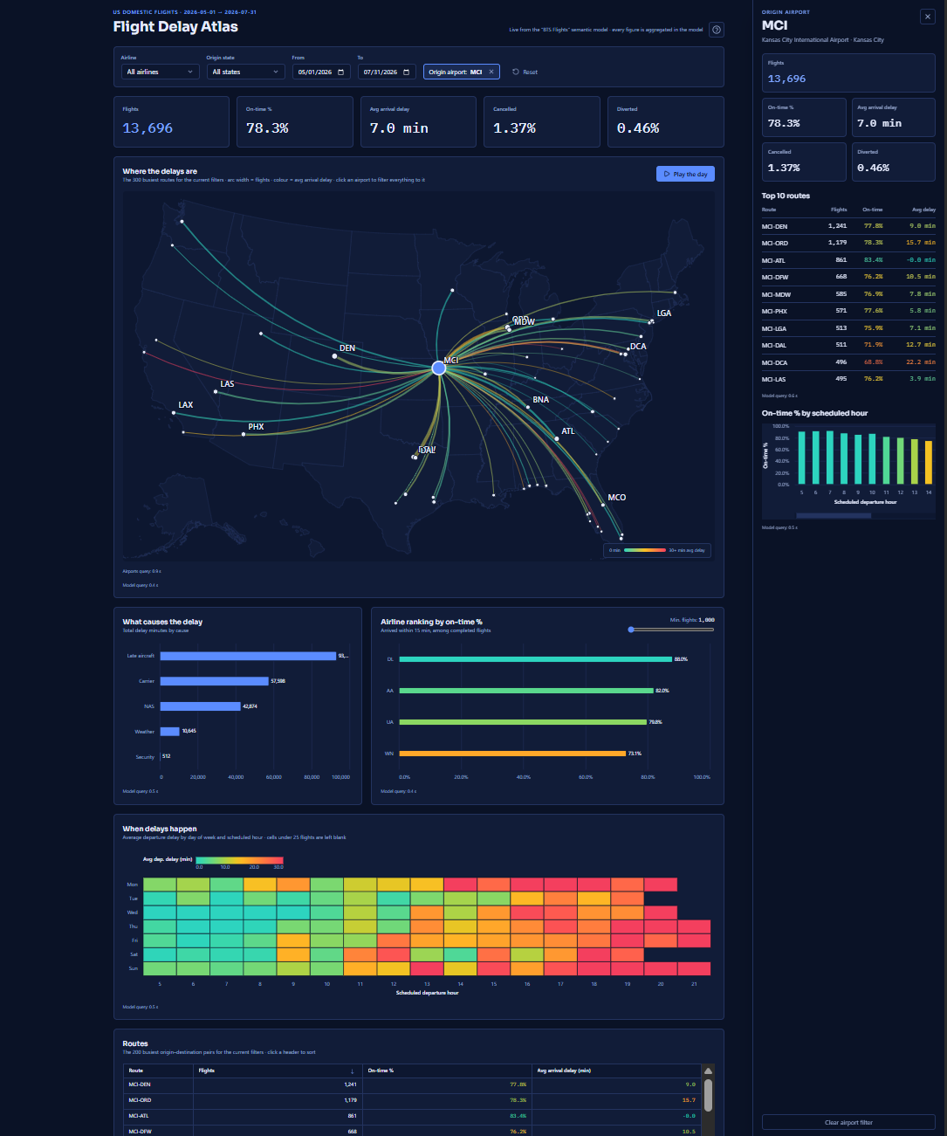Click the on-time by hour chart horizontal scrollbar

(833, 515)
